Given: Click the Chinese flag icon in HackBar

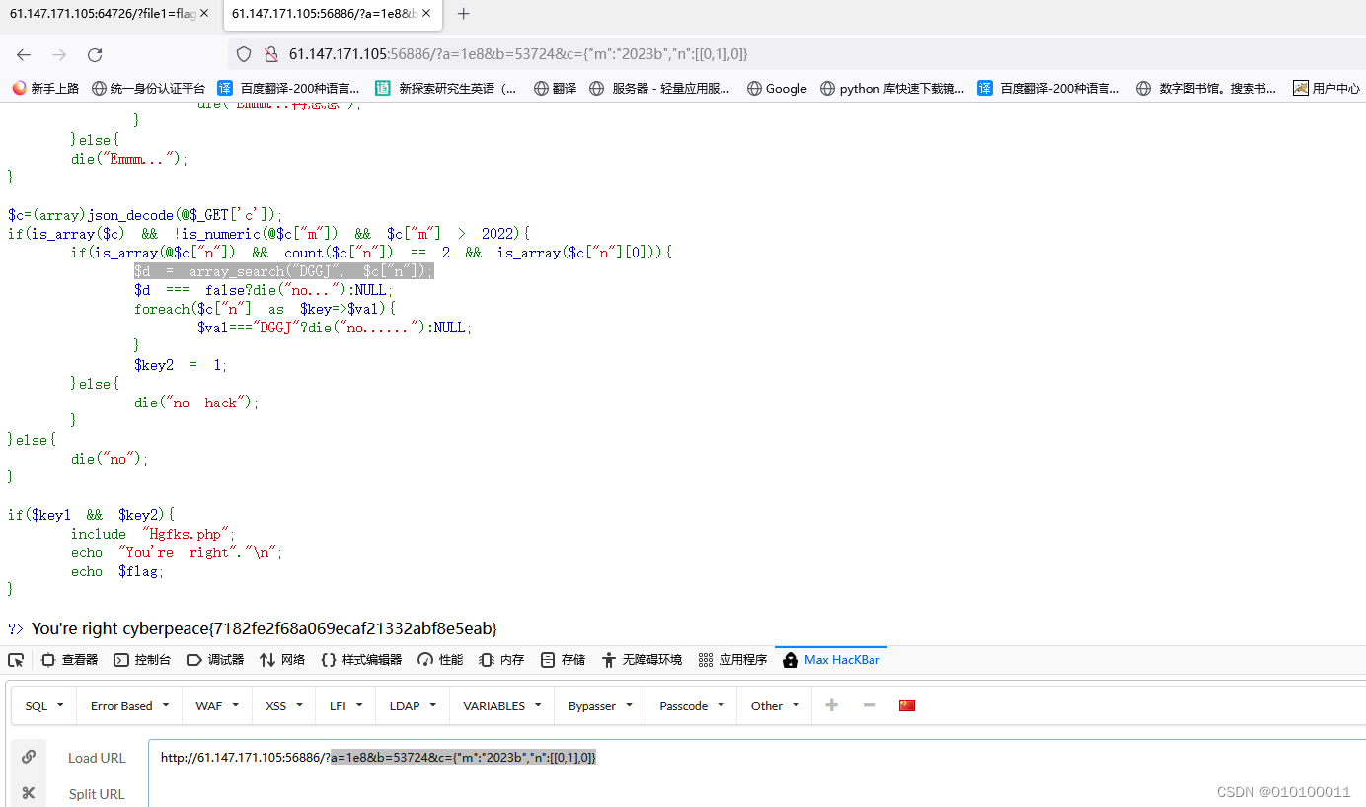Looking at the screenshot, I should click(906, 704).
